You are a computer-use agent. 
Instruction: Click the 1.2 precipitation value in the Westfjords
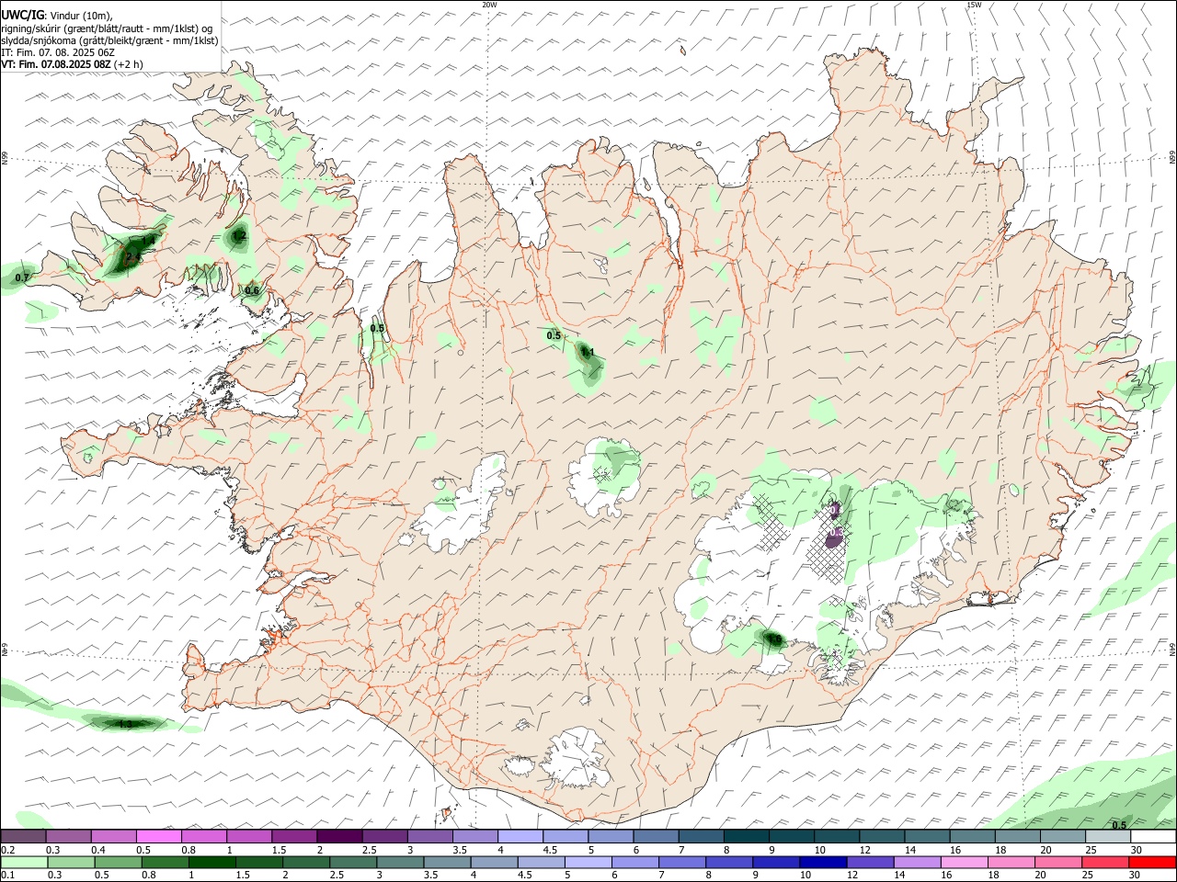(239, 236)
